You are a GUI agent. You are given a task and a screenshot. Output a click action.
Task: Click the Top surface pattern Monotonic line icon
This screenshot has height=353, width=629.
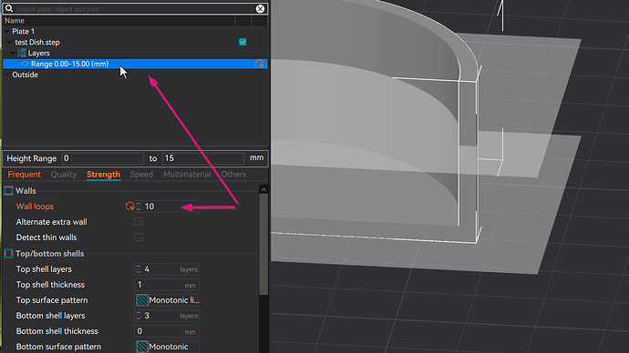[142, 300]
